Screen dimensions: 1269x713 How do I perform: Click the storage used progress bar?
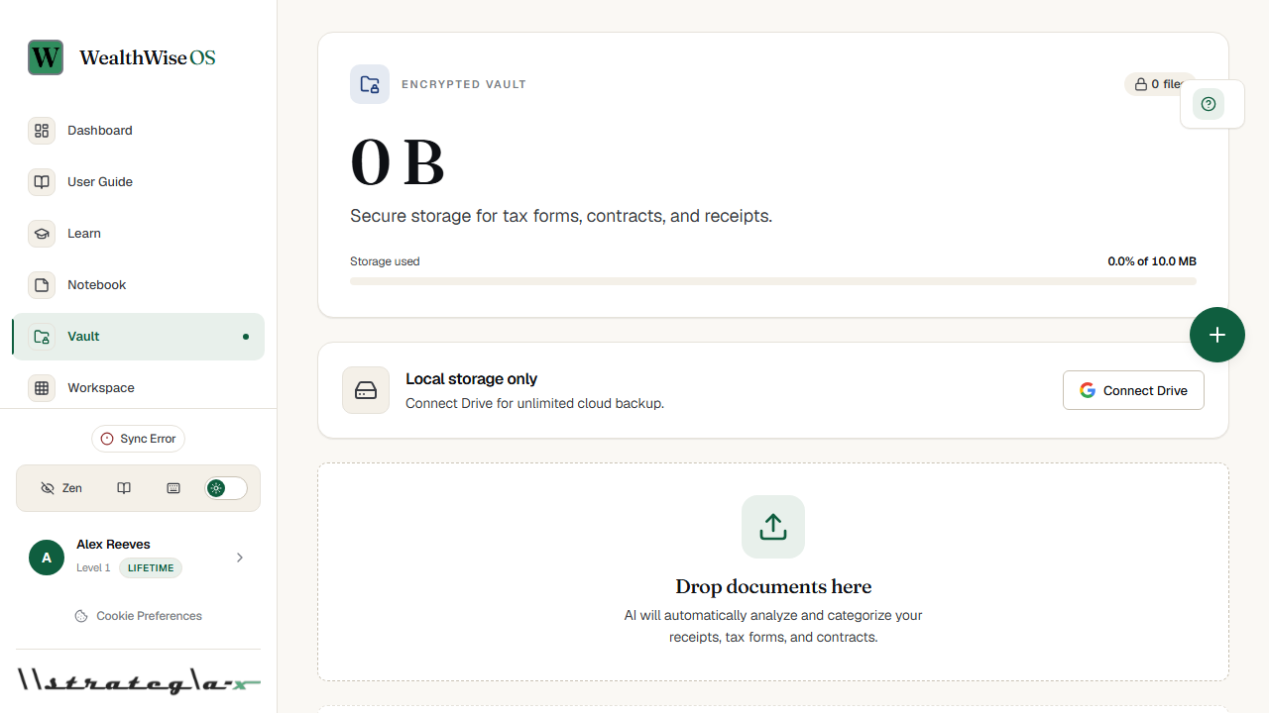click(773, 281)
